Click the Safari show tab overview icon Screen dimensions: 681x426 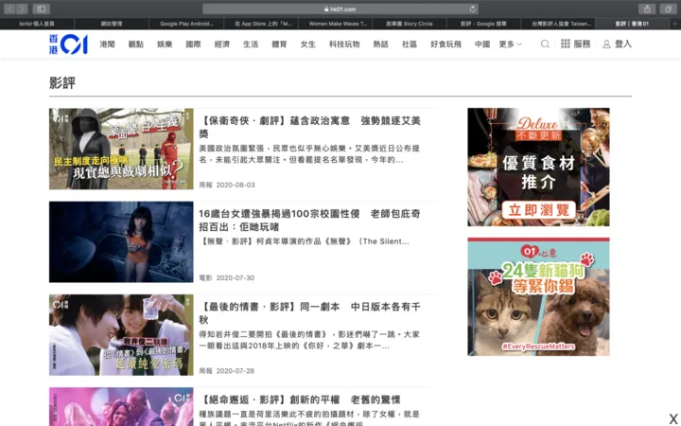(x=667, y=9)
